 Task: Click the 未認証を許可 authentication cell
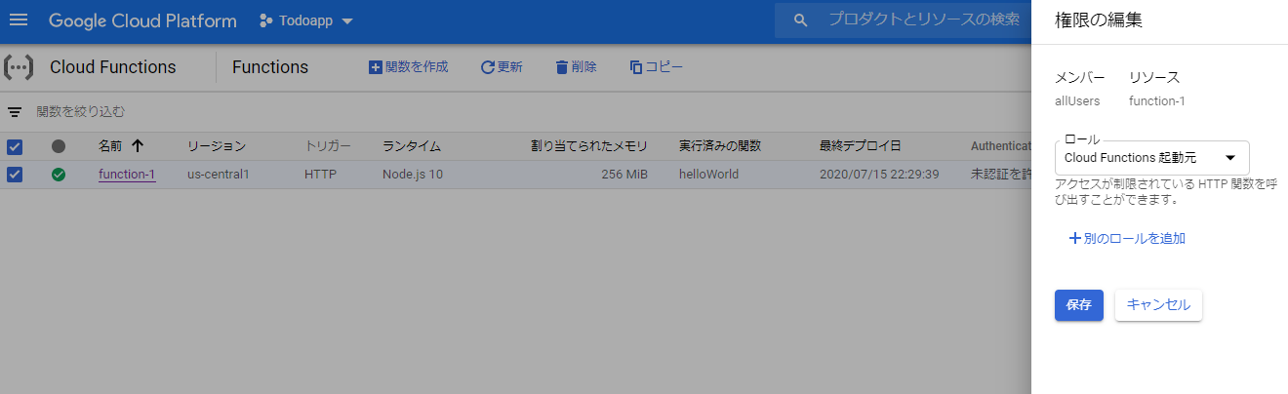click(x=1000, y=175)
